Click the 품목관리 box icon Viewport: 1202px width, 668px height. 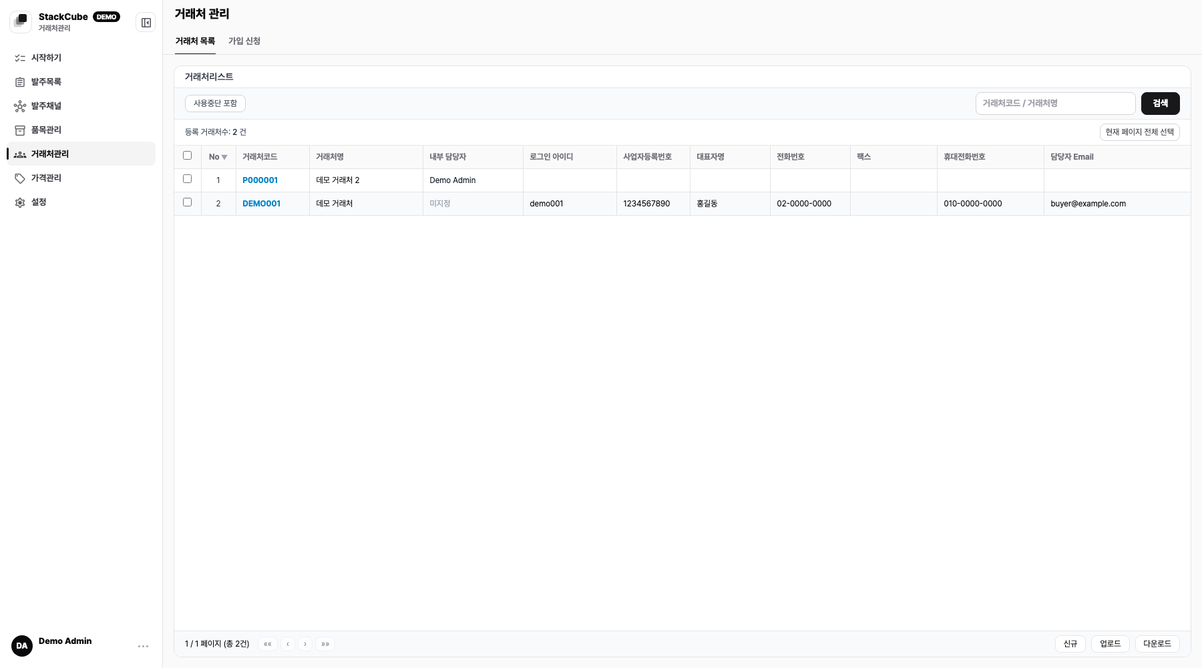[20, 130]
